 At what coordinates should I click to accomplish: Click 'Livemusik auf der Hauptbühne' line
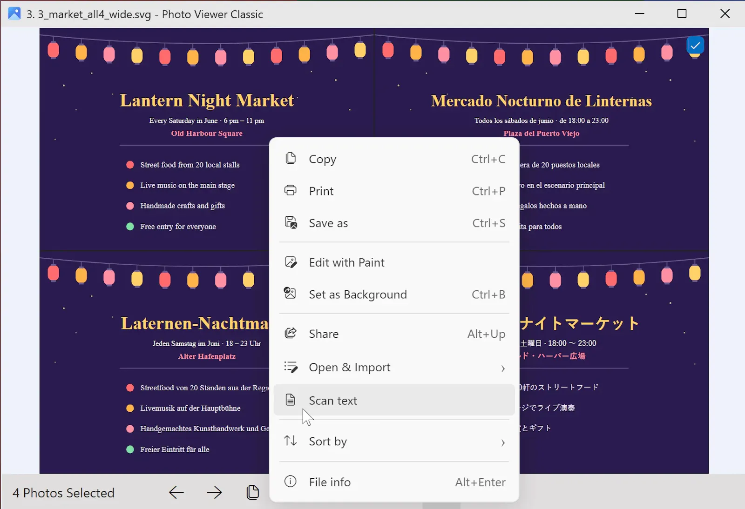click(190, 408)
